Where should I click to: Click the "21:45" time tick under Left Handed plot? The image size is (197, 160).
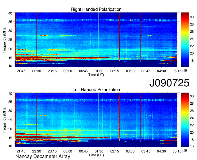tap(21, 151)
